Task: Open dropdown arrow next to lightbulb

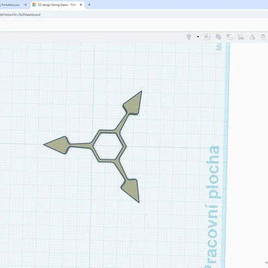Action: click(x=198, y=37)
